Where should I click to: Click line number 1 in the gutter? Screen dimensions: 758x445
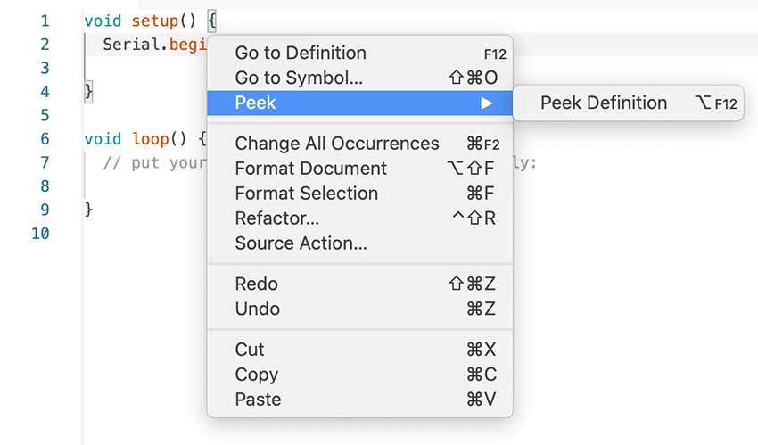(x=45, y=20)
